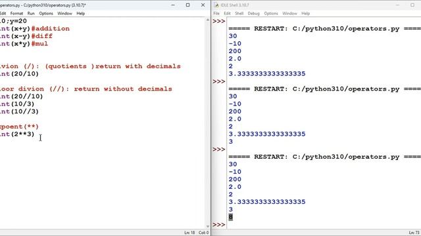Click the #addition comment in the editor

tap(51, 29)
